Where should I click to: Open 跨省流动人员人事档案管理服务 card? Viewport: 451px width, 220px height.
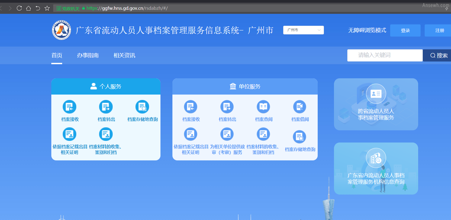point(376,104)
